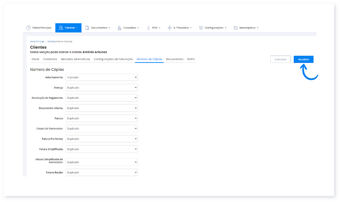Open the Devolução de Pagamento dropdown
This screenshot has width=340, height=202.
[x=102, y=98]
